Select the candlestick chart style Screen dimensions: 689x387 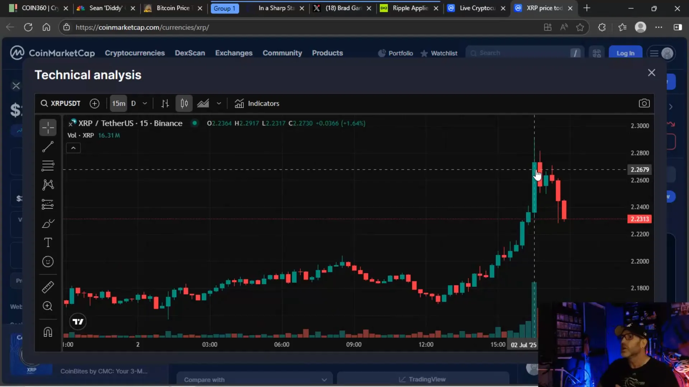[184, 104]
